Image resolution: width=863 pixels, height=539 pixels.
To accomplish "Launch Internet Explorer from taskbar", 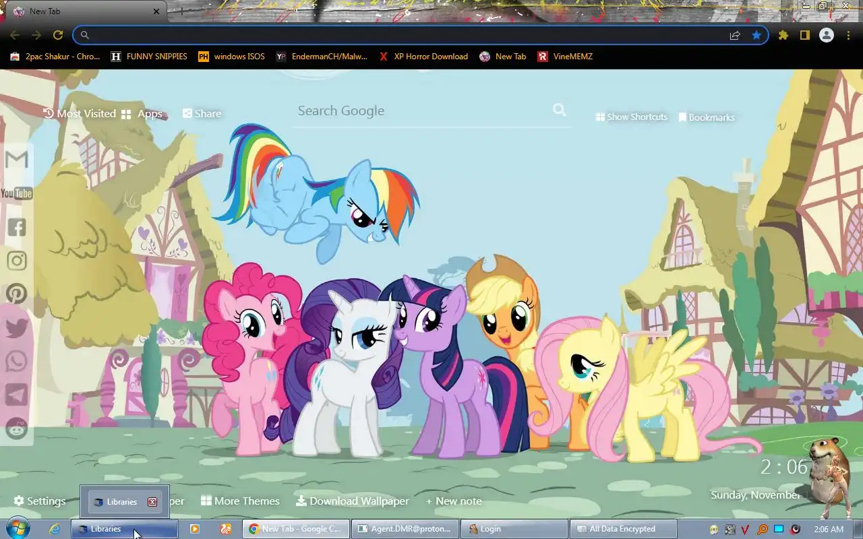I will pos(55,529).
